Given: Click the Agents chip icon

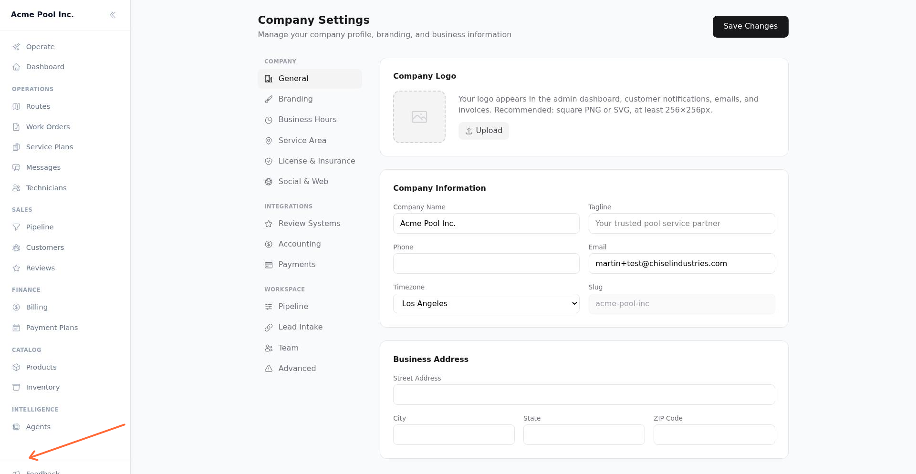Looking at the screenshot, I should coord(16,427).
